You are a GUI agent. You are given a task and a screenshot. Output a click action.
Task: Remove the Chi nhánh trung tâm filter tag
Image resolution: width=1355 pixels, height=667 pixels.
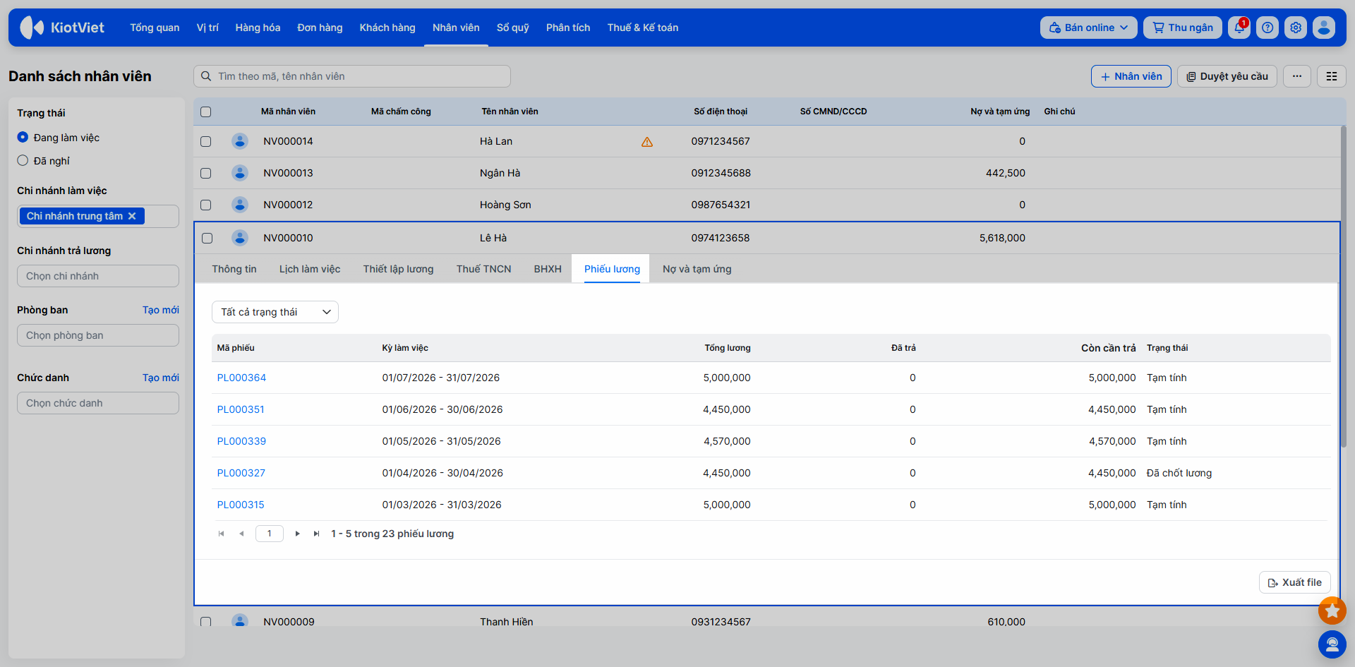coord(132,216)
